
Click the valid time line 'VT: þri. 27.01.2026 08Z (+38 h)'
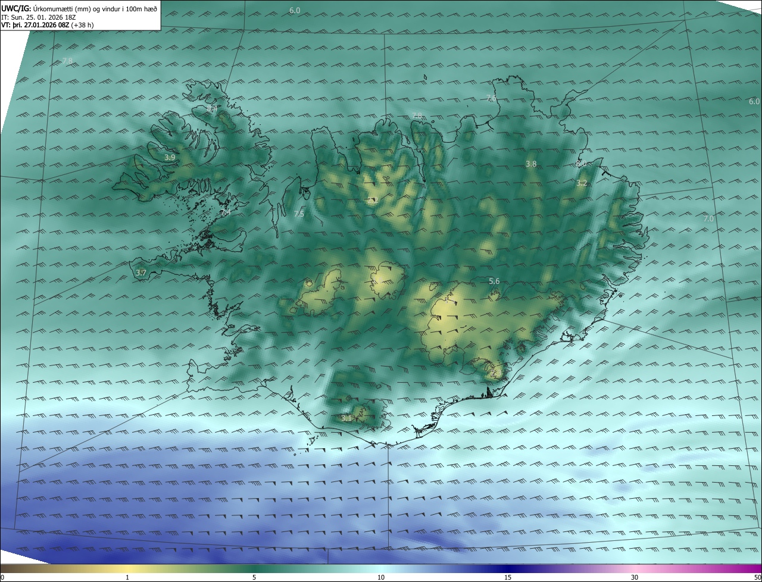tap(47, 25)
